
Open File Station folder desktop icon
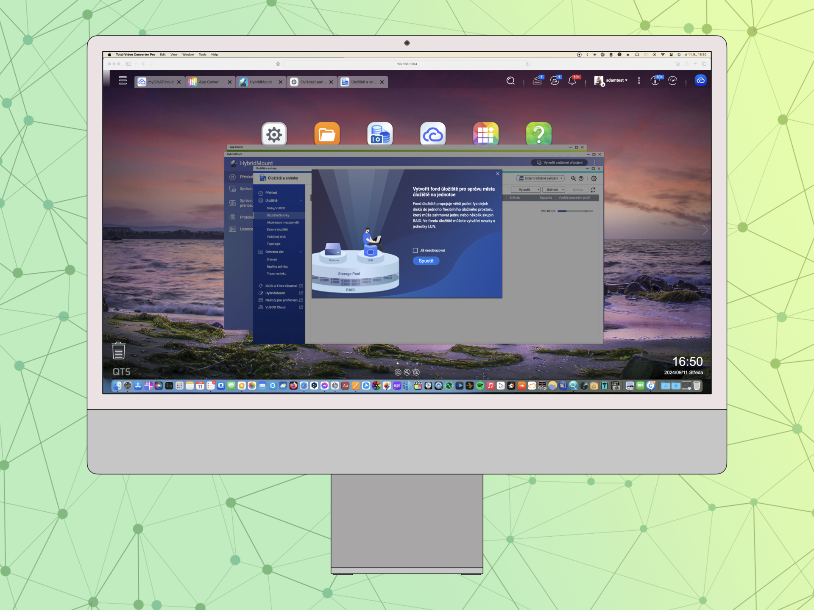[327, 134]
